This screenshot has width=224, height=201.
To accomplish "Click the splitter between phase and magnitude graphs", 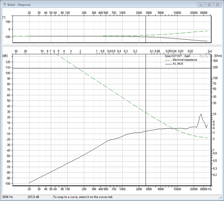I will 112,45.
